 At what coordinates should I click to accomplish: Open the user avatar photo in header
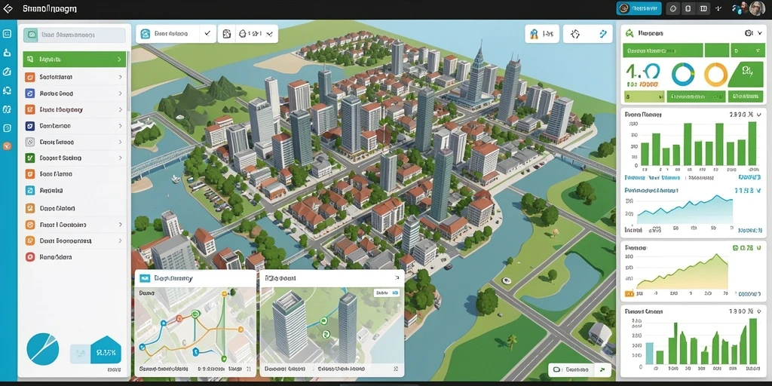(x=757, y=8)
